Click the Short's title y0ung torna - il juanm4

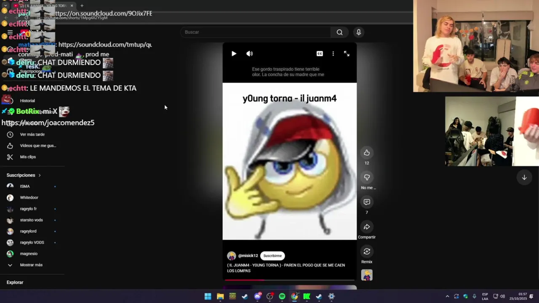[x=290, y=98]
